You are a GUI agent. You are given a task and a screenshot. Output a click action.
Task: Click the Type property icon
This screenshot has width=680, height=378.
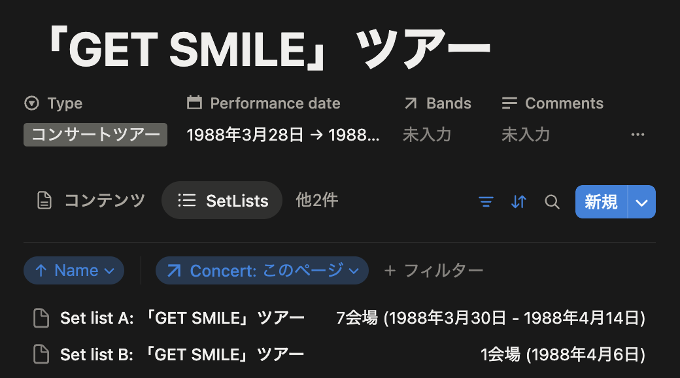click(31, 103)
